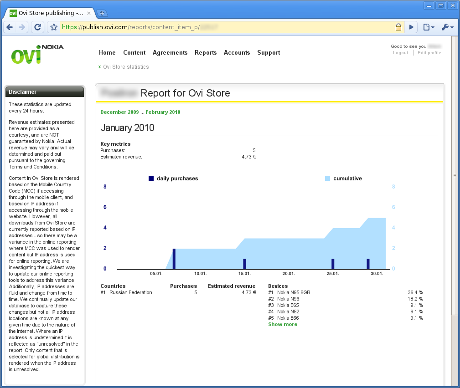Screen dimensions: 460x388
Task: Close the Ovi Store publishing tab
Action: [x=89, y=13]
